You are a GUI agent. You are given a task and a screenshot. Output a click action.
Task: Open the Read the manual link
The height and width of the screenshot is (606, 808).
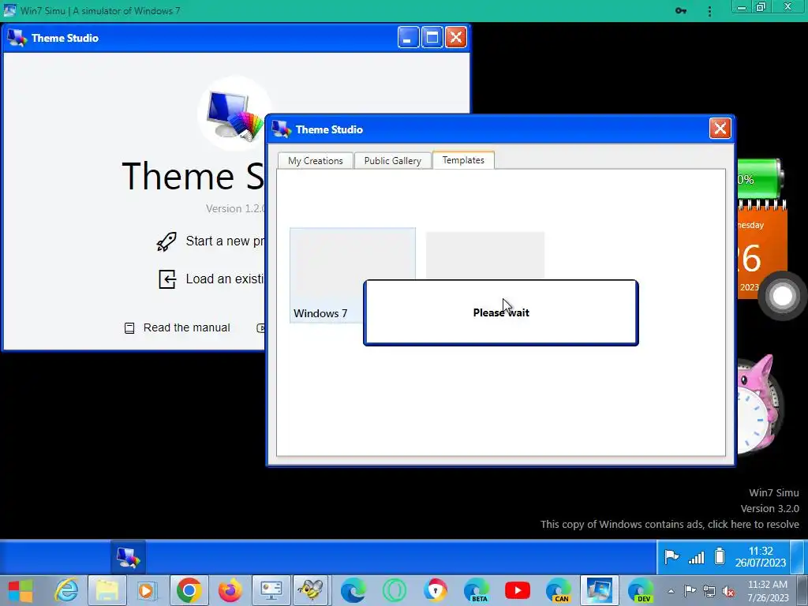coord(186,327)
